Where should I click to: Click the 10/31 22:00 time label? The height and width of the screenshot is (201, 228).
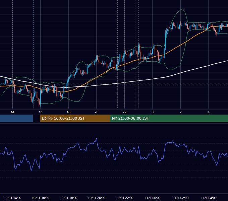[x=124, y=198]
